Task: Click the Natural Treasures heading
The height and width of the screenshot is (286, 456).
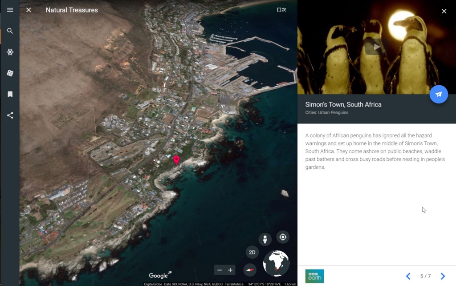Action: coord(72,10)
